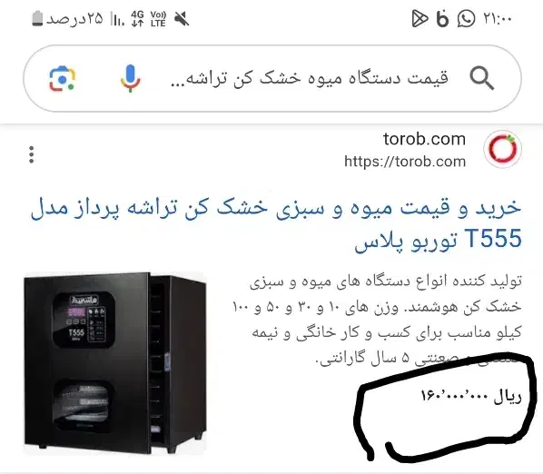
Task: Tap the Bale 'b' notification icon
Action: pyautogui.click(x=442, y=19)
